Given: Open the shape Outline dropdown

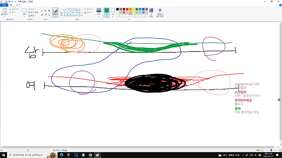Looking at the screenshot, I should click(89, 9).
